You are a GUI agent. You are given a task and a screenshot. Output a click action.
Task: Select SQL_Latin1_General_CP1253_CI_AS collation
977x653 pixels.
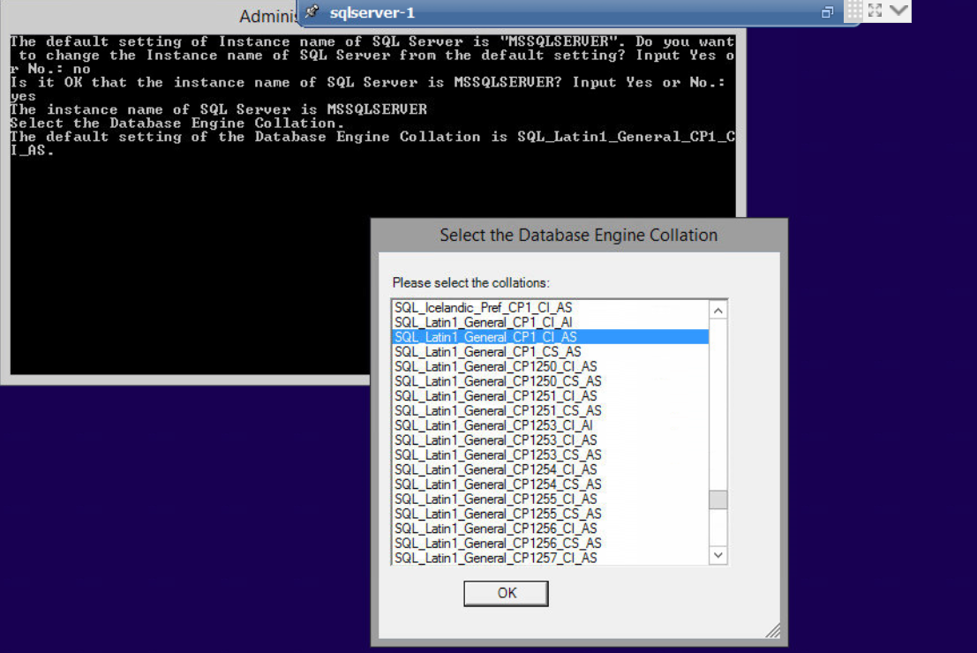(550, 440)
